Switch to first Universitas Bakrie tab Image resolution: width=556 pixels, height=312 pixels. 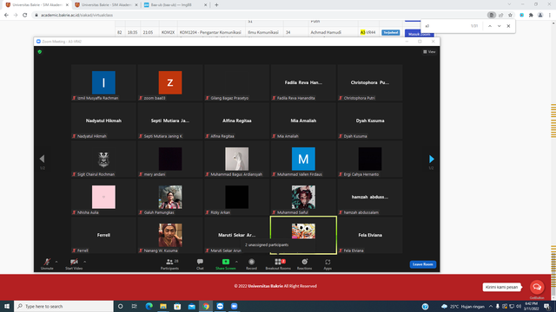tap(37, 5)
